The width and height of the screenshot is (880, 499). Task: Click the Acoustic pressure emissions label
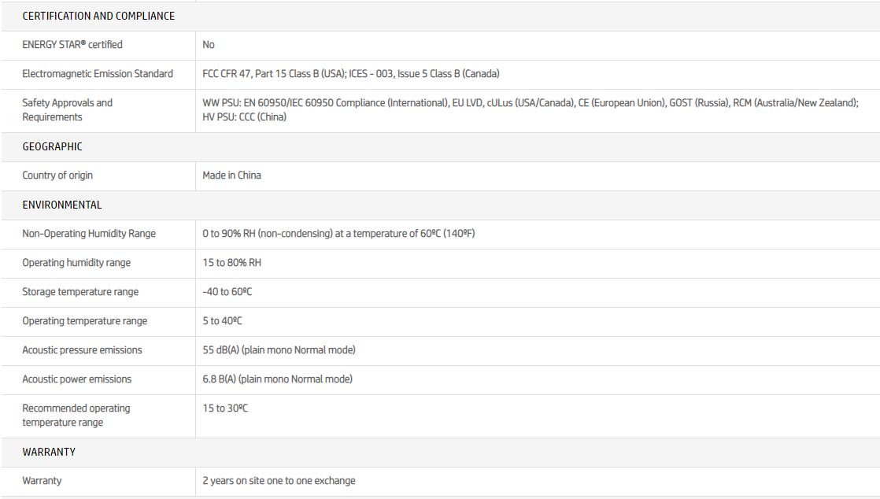point(82,350)
